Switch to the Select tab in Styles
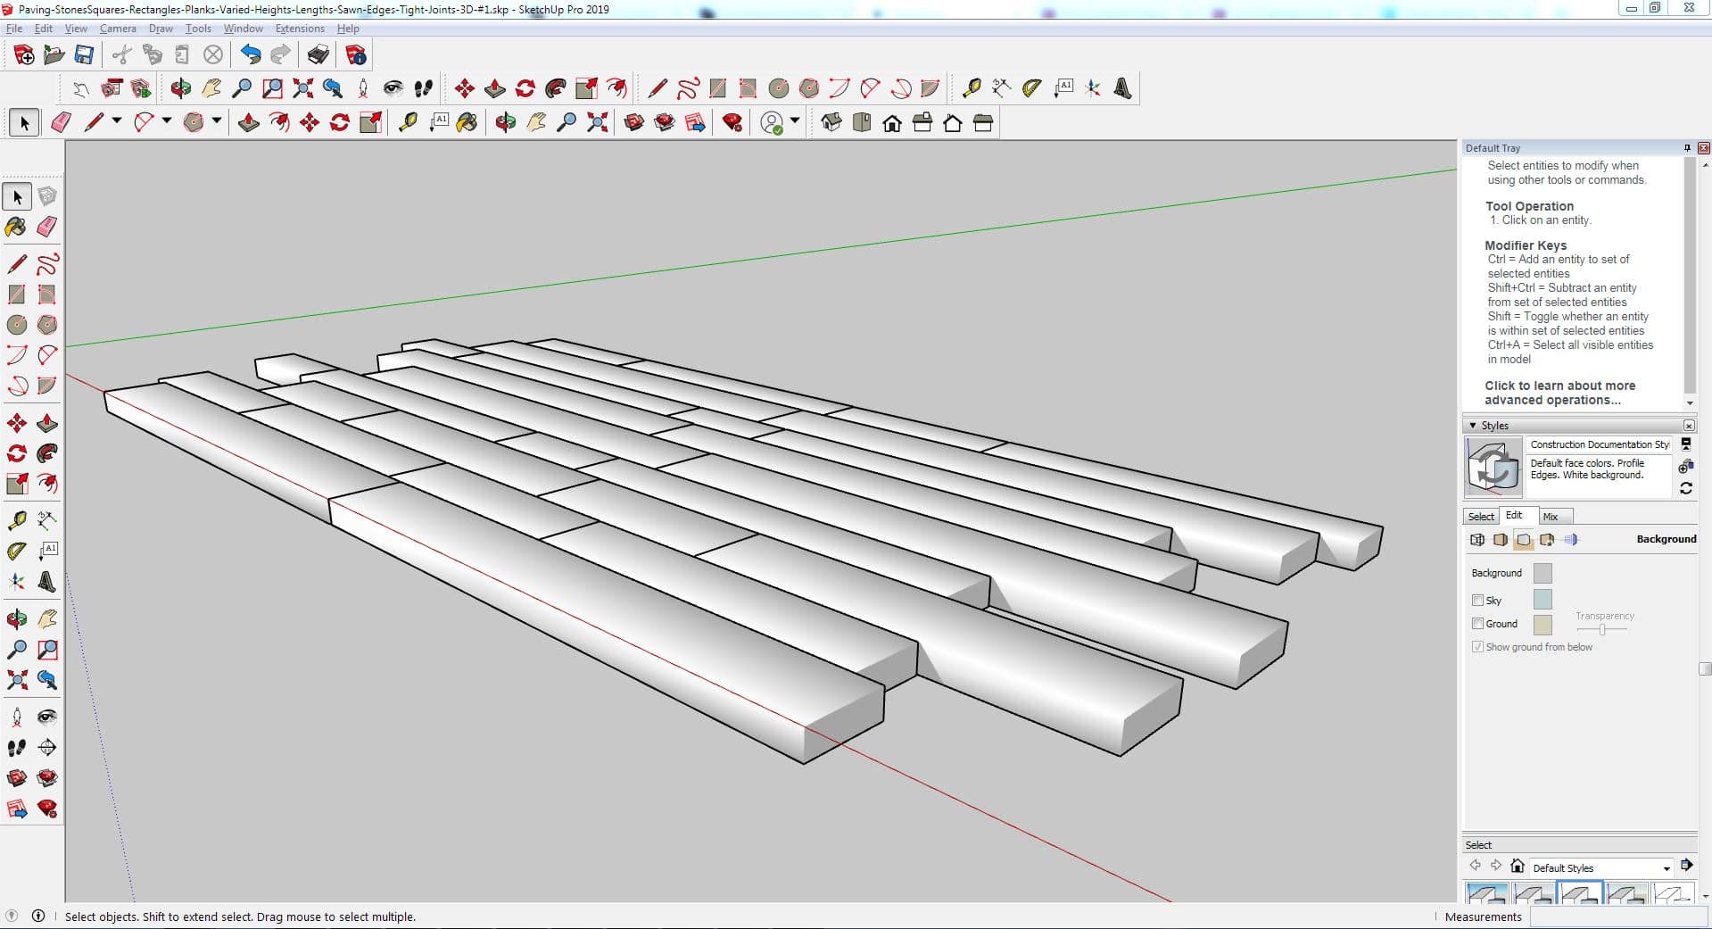This screenshot has width=1712, height=929. (1481, 517)
